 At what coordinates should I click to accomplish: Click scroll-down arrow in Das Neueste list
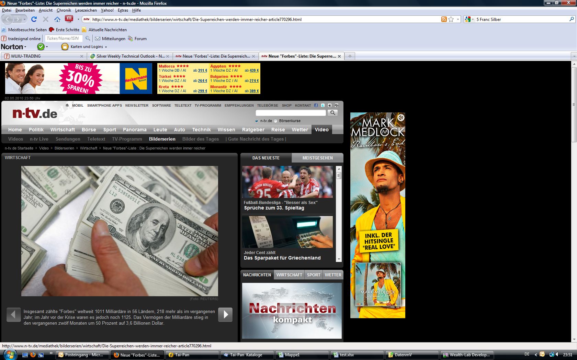[339, 259]
